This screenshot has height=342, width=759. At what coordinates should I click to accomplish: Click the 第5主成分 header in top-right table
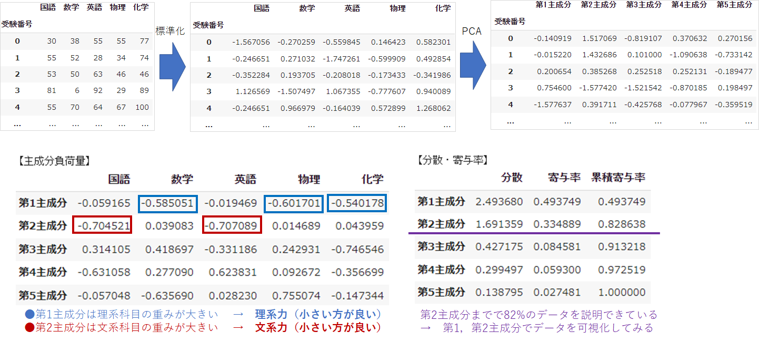click(734, 5)
